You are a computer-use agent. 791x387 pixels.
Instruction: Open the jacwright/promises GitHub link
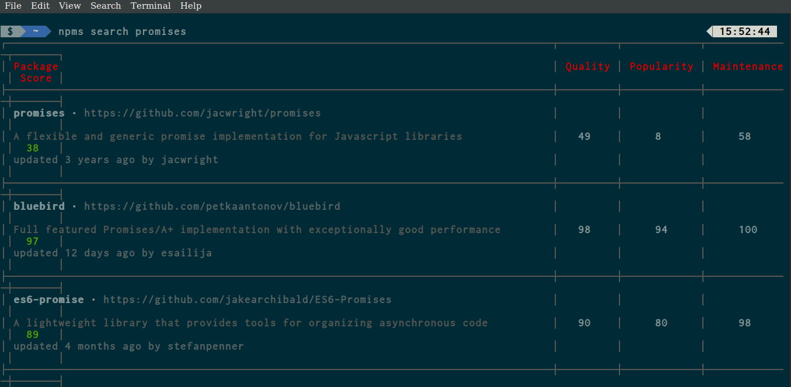202,113
